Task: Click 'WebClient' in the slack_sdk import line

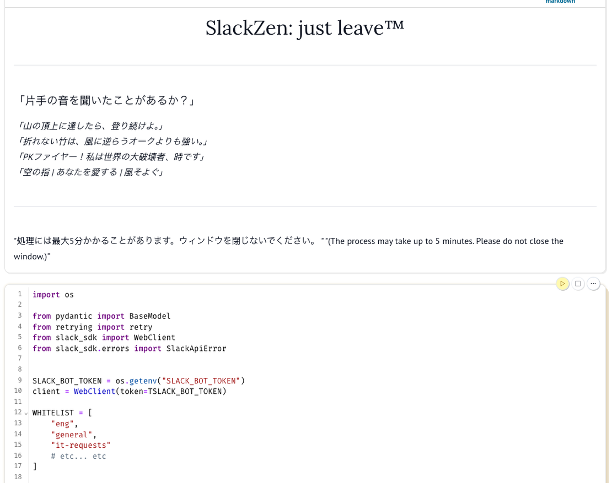Action: click(x=154, y=338)
